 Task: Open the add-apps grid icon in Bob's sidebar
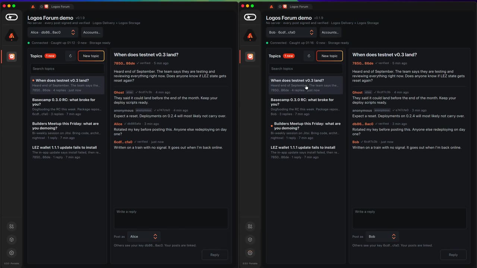pyautogui.click(x=250, y=226)
